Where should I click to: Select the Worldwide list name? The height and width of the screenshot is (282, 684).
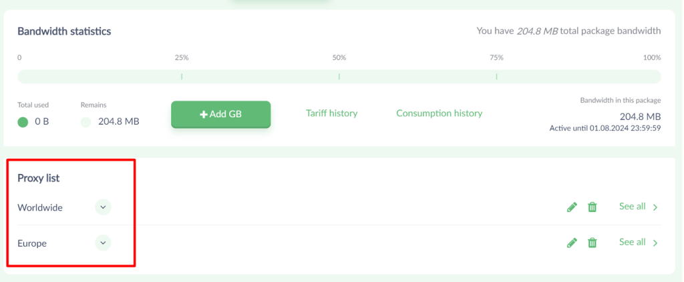(39, 207)
